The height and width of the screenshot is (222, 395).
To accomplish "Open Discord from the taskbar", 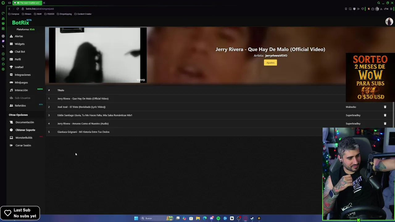I will [211, 218].
